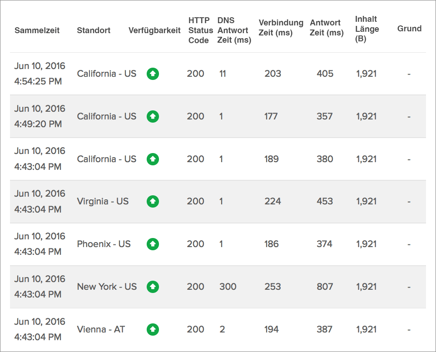Click the availability up-arrow icon for 4:49:20 PM row

tap(153, 116)
